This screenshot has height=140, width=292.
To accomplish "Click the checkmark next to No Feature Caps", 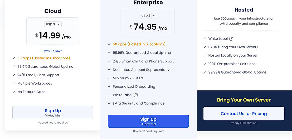I will pos(14,92).
